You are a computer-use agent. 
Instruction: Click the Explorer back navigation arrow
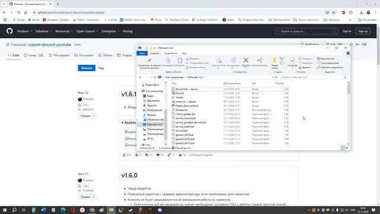(140, 77)
